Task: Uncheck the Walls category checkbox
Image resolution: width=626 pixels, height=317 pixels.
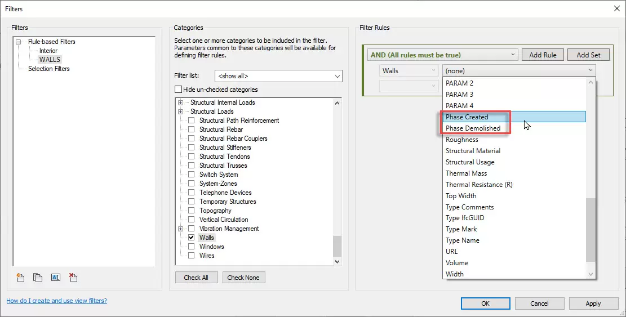Action: point(192,238)
